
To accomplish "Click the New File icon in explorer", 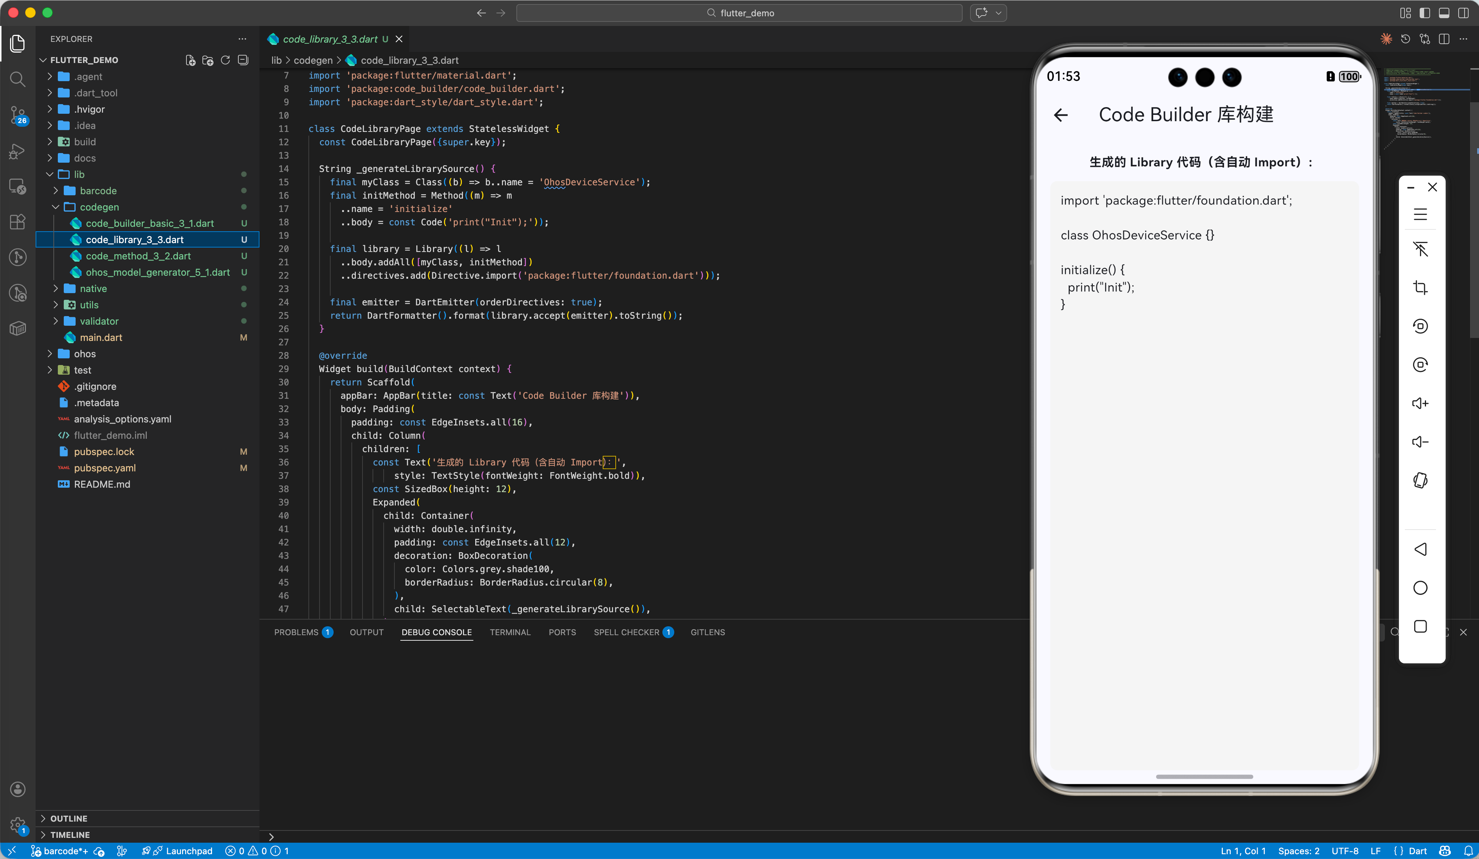I will (x=190, y=60).
